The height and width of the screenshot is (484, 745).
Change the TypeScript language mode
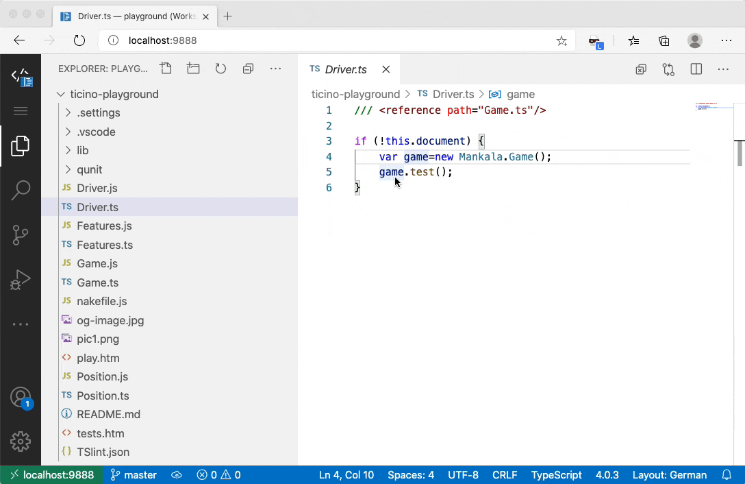(x=556, y=474)
